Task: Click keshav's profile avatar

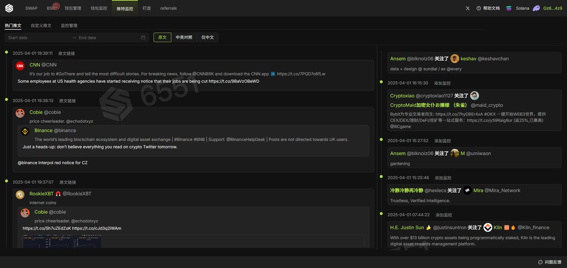Action: 455,58
